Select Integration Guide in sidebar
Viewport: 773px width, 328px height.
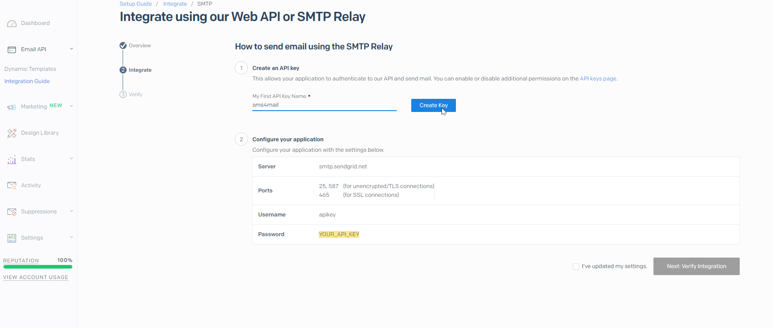pos(27,81)
